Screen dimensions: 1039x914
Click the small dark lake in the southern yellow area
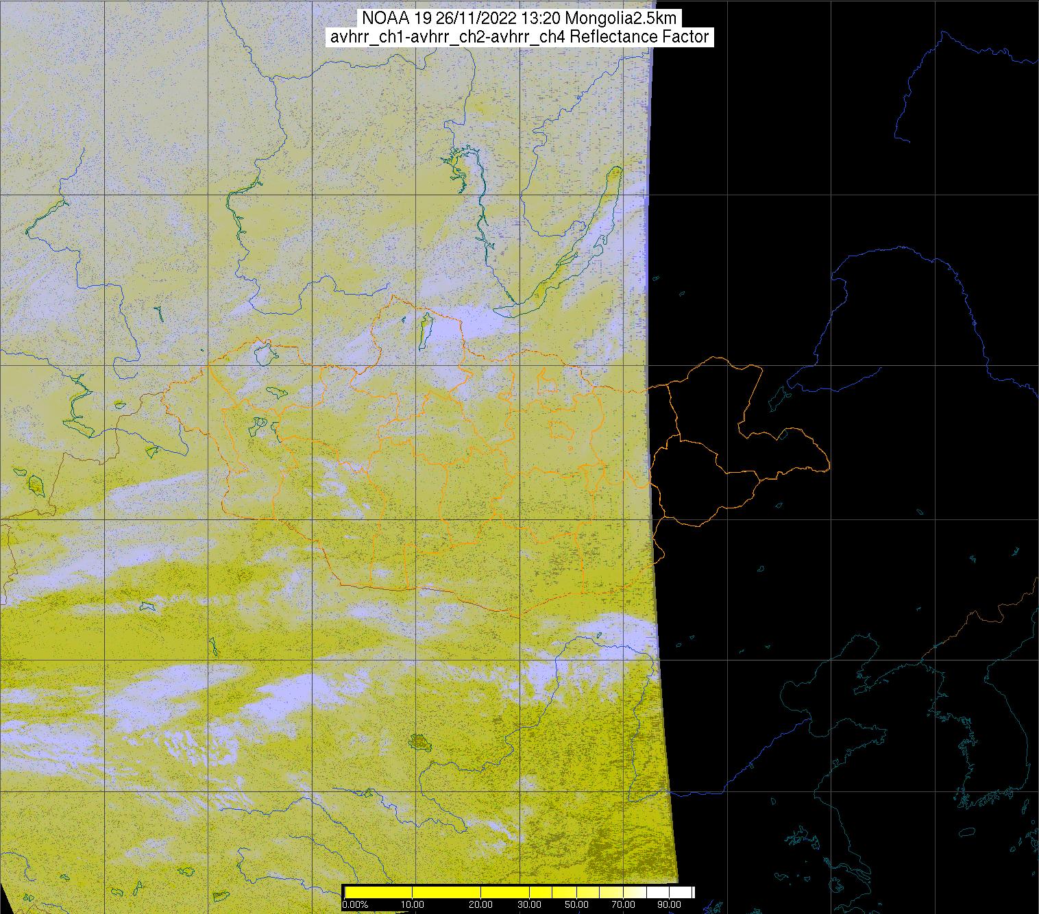coord(418,741)
